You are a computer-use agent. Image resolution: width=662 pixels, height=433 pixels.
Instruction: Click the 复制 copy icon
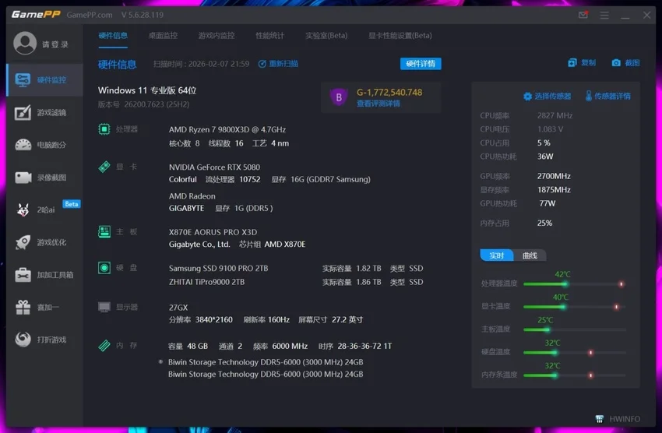tap(572, 63)
